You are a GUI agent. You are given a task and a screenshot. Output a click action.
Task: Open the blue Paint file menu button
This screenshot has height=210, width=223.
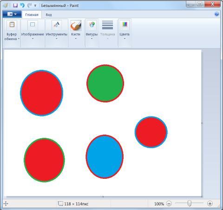point(12,14)
